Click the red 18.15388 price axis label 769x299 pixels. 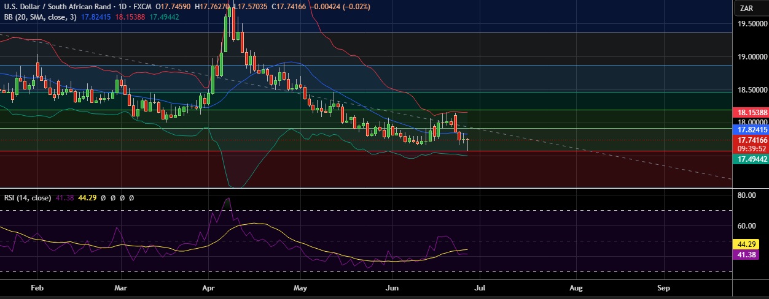(x=752, y=113)
